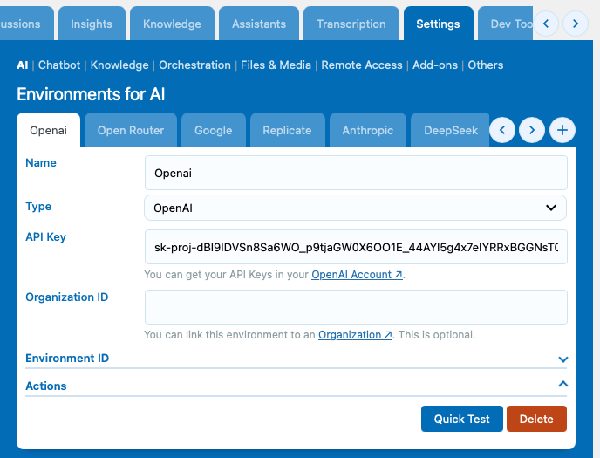Open the Organization help link
The height and width of the screenshot is (458, 600).
[355, 335]
